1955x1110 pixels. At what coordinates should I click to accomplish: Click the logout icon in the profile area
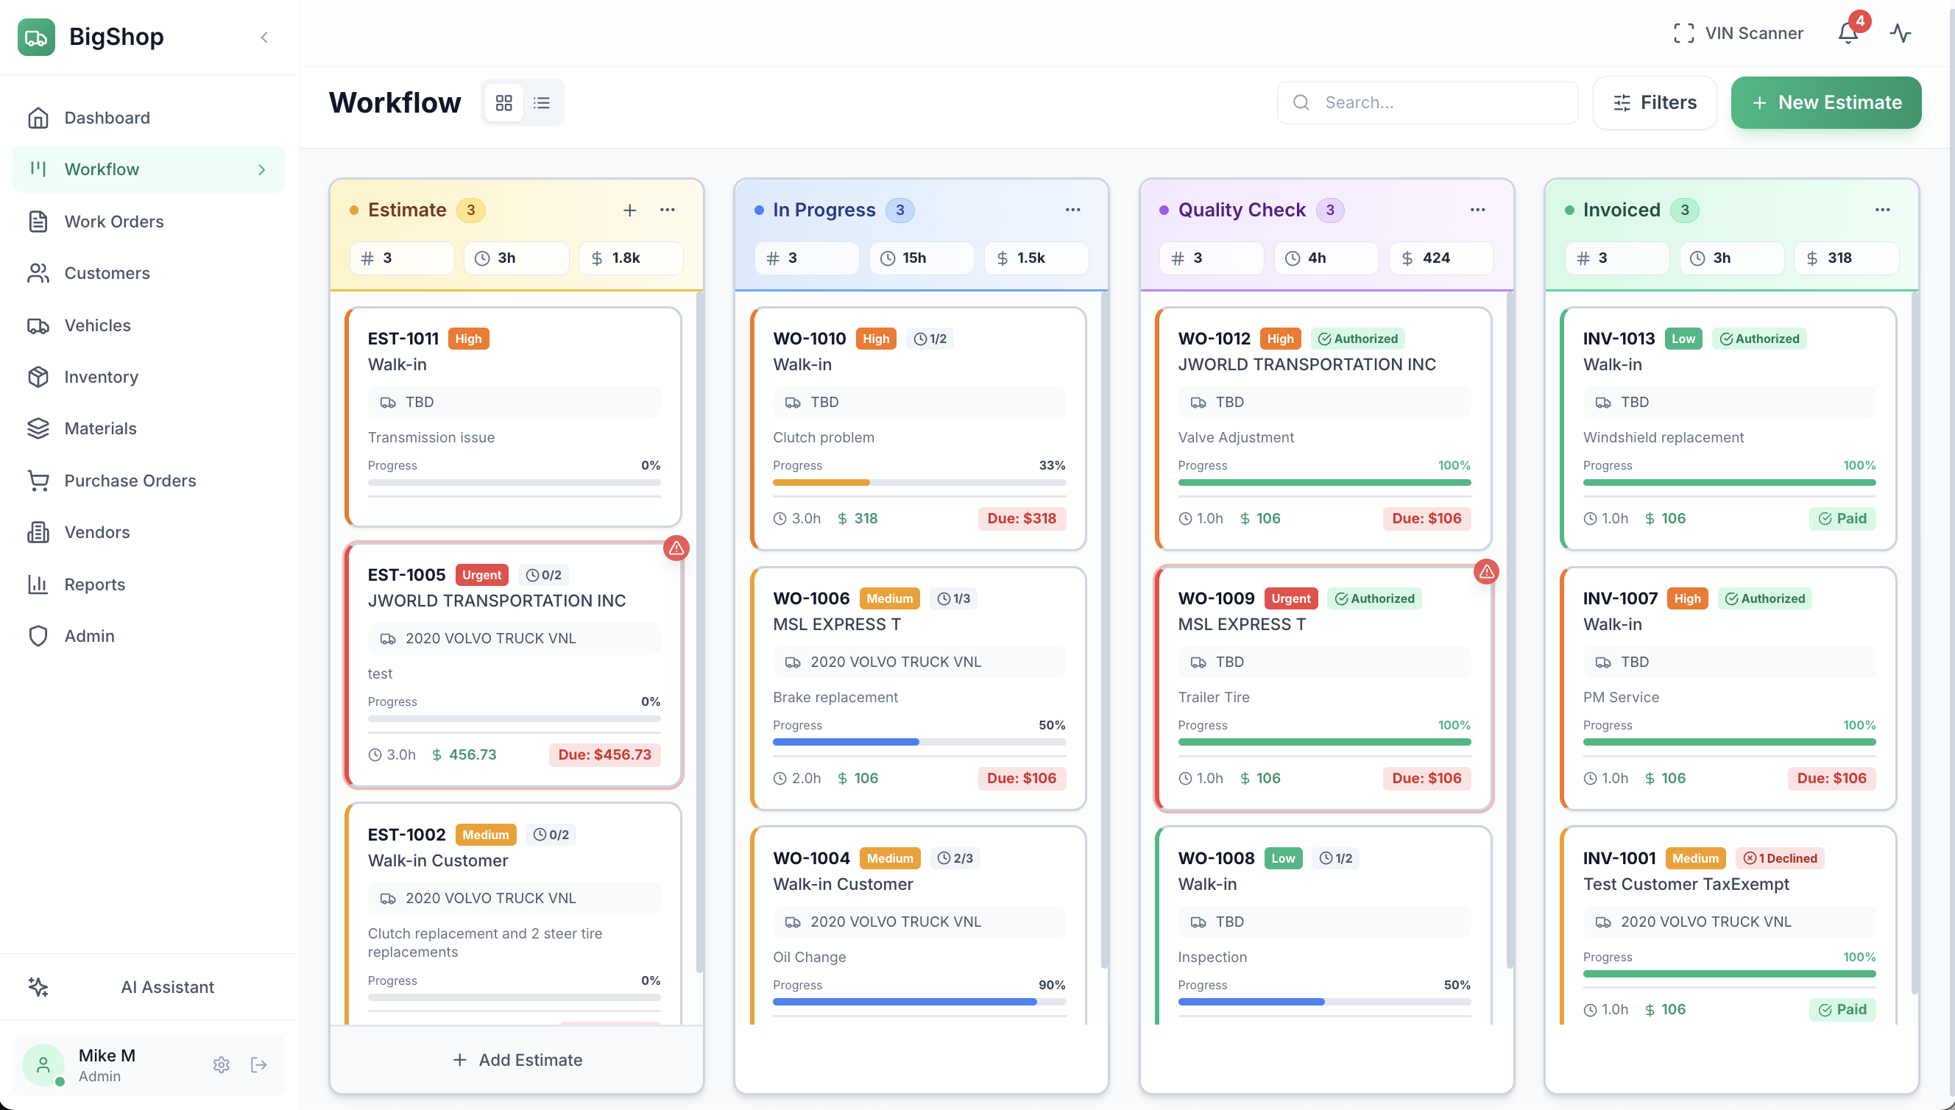pos(258,1065)
